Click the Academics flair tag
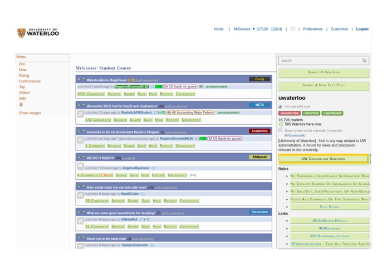Screen dimensions: 387x275 coord(259,131)
